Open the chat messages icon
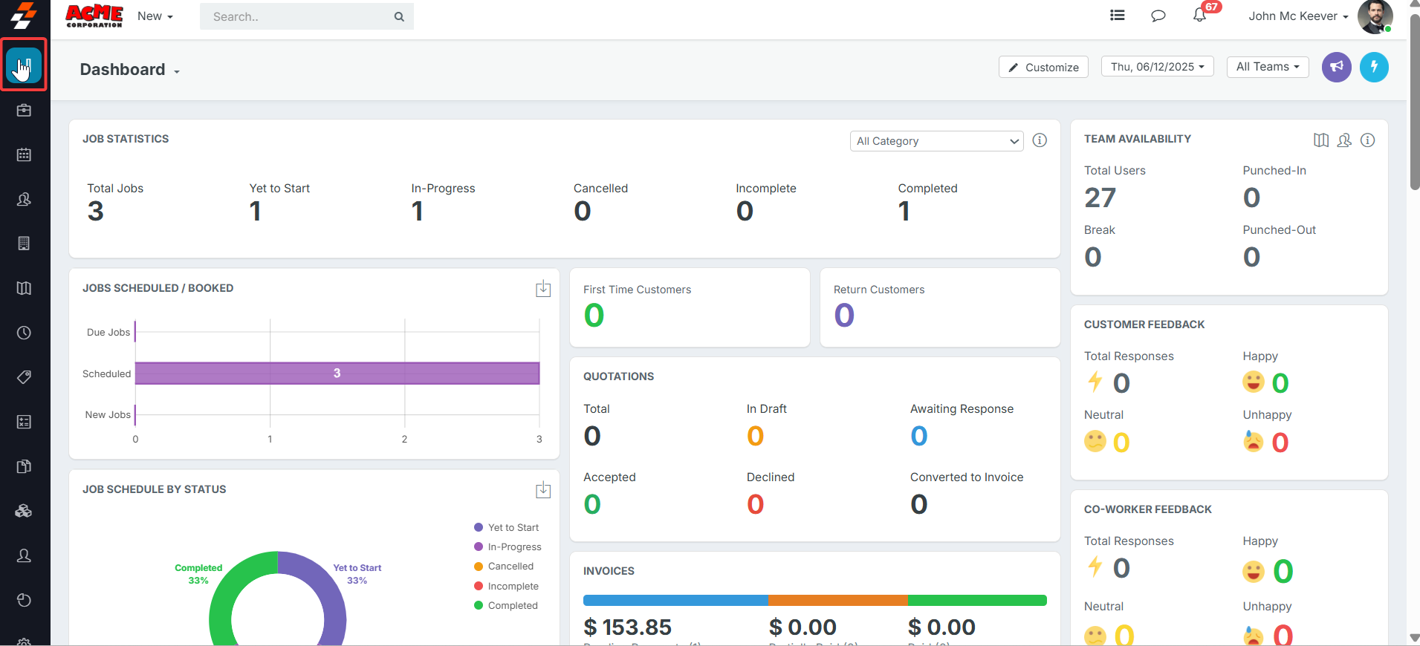The image size is (1420, 646). (1158, 16)
